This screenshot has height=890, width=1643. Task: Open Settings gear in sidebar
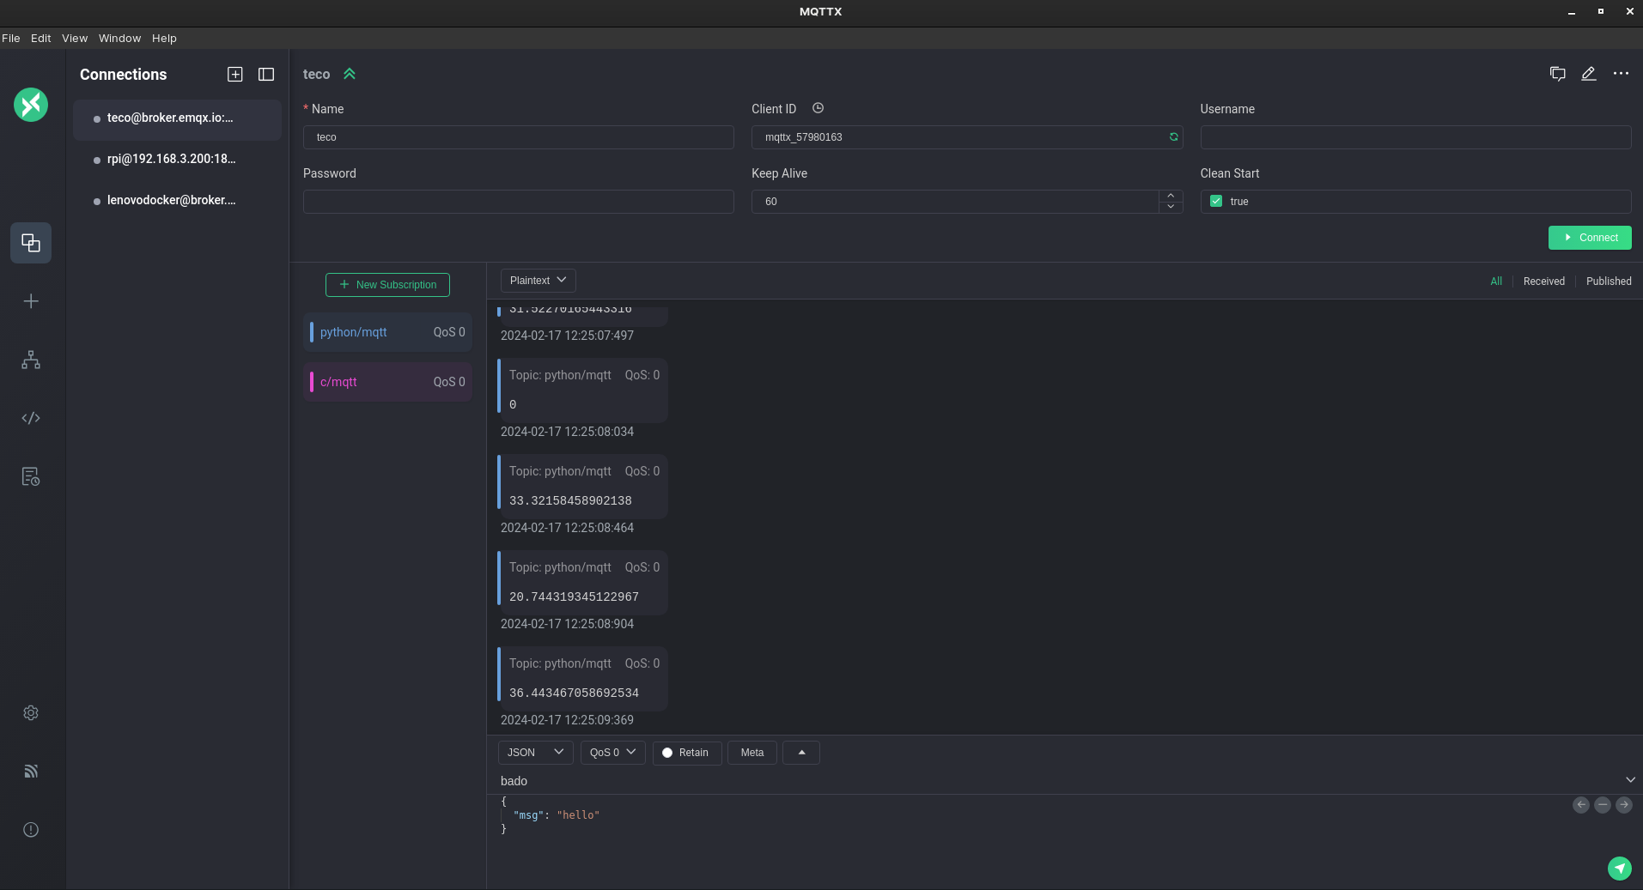[31, 713]
